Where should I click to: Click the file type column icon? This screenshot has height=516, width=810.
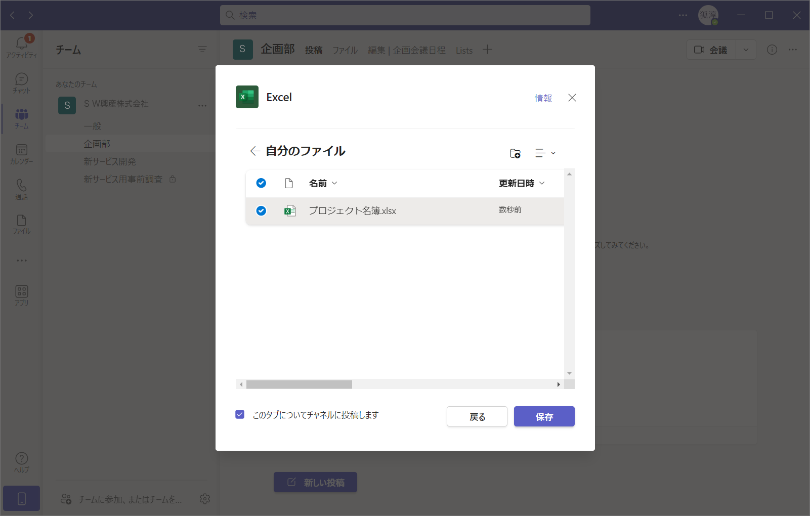(289, 183)
